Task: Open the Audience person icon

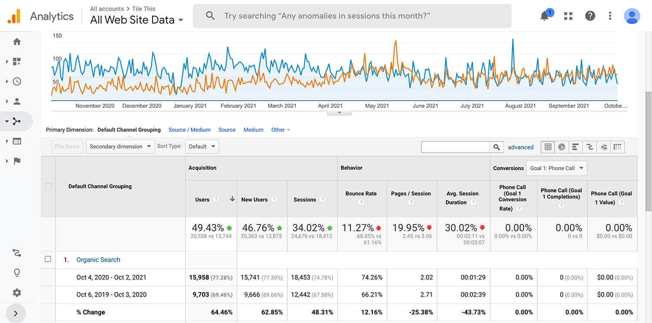Action: (17, 102)
